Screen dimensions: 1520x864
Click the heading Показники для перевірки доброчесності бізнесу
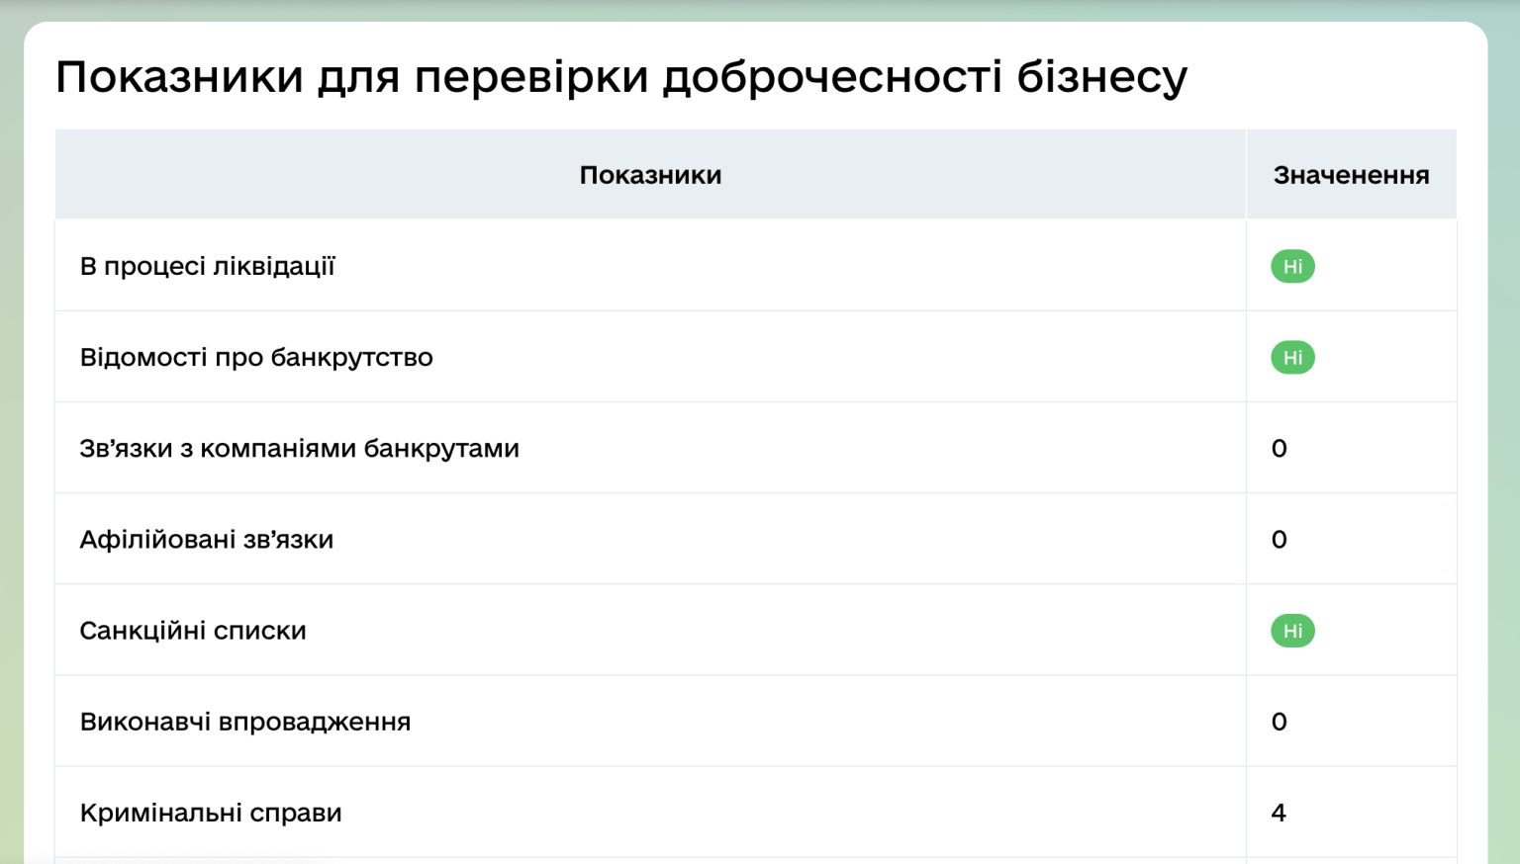click(621, 77)
